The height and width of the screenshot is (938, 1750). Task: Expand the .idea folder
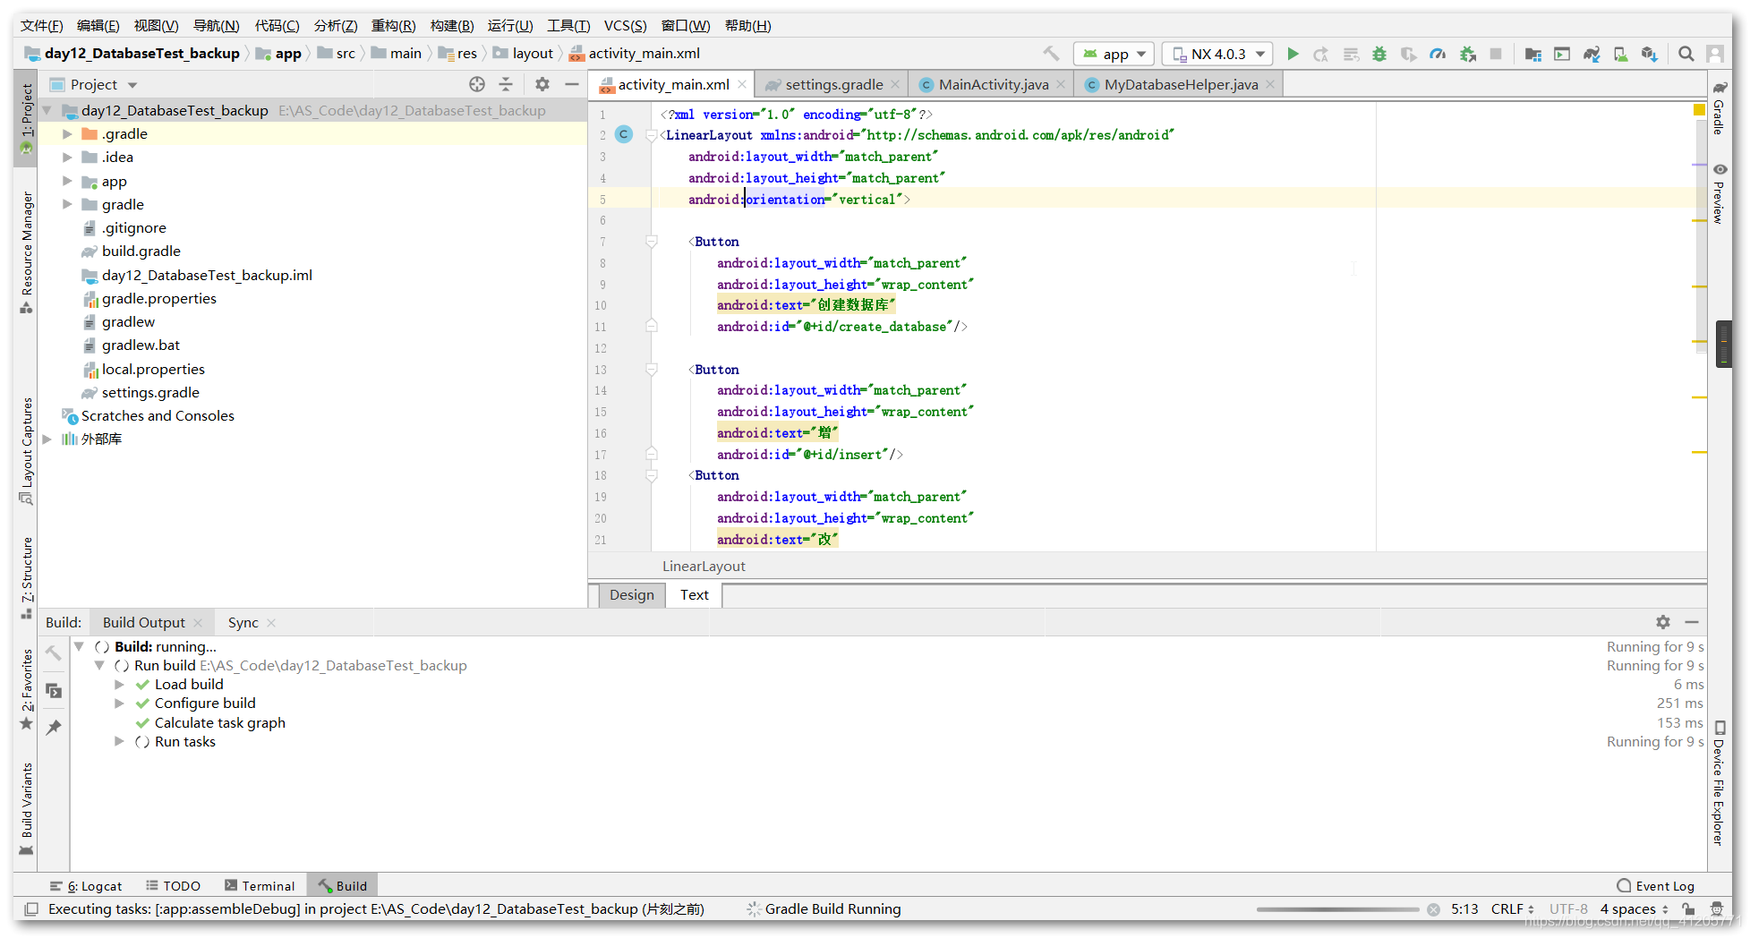pyautogui.click(x=67, y=157)
